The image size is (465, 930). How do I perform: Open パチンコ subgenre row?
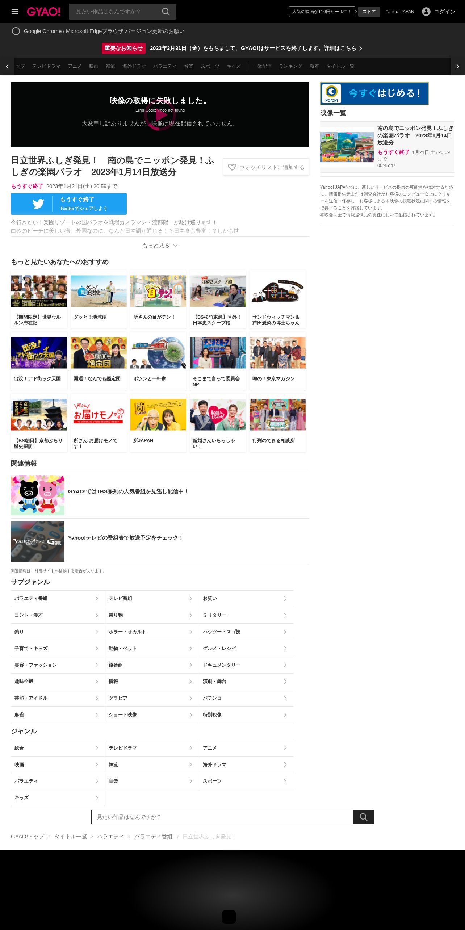246,698
